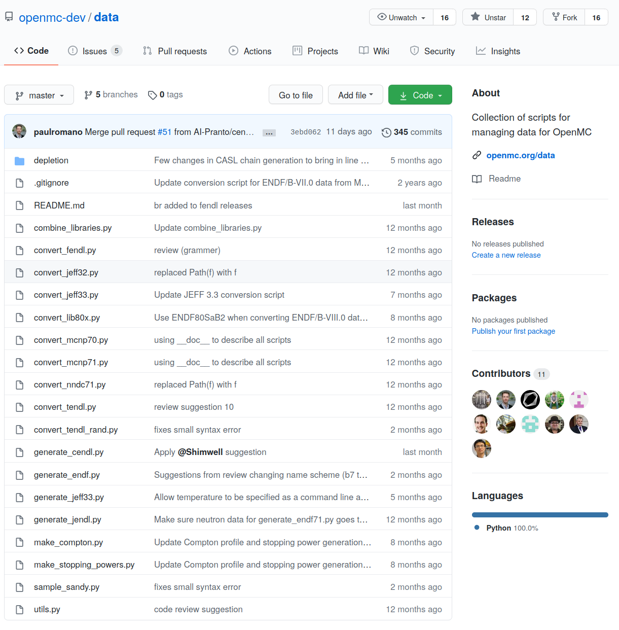The width and height of the screenshot is (619, 630).
Task: Click paulromano's avatar in the commit bar
Action: coord(19,131)
